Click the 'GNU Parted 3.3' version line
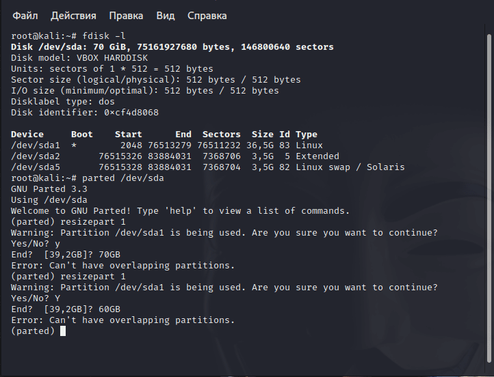Image resolution: width=494 pixels, height=377 pixels. 49,189
